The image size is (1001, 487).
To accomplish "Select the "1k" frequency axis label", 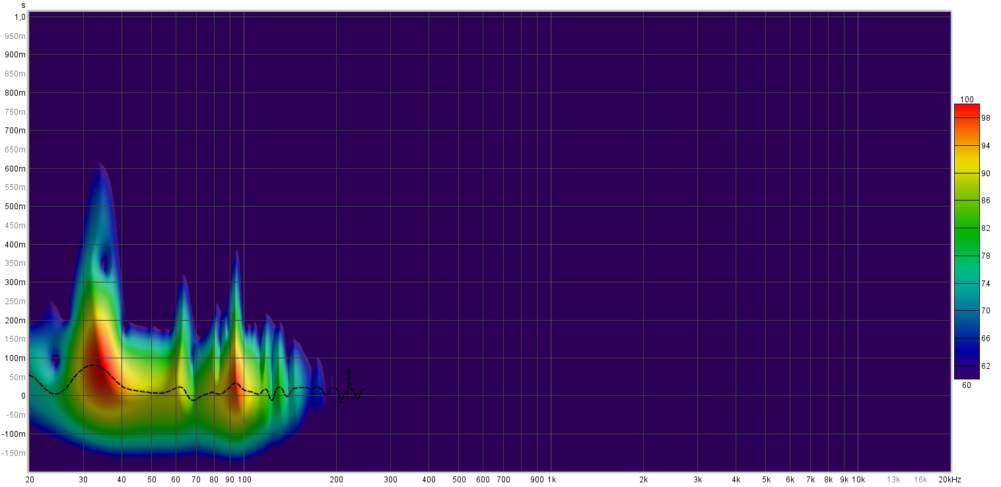I will [x=551, y=479].
